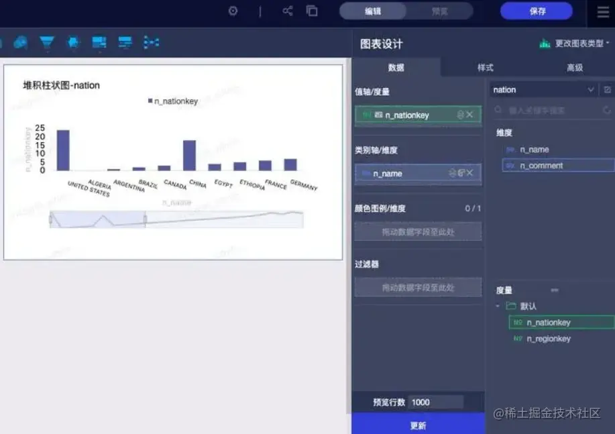Click the 更改图表类型 chart icon
The image size is (615, 434).
tap(545, 43)
